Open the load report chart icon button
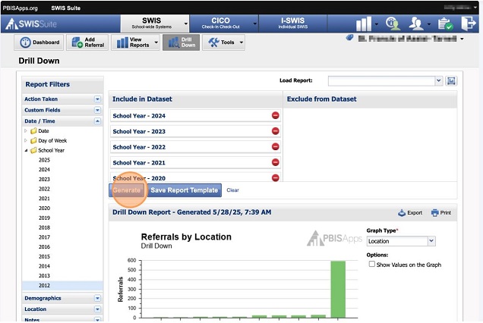This screenshot has height=323, width=483. [x=451, y=81]
